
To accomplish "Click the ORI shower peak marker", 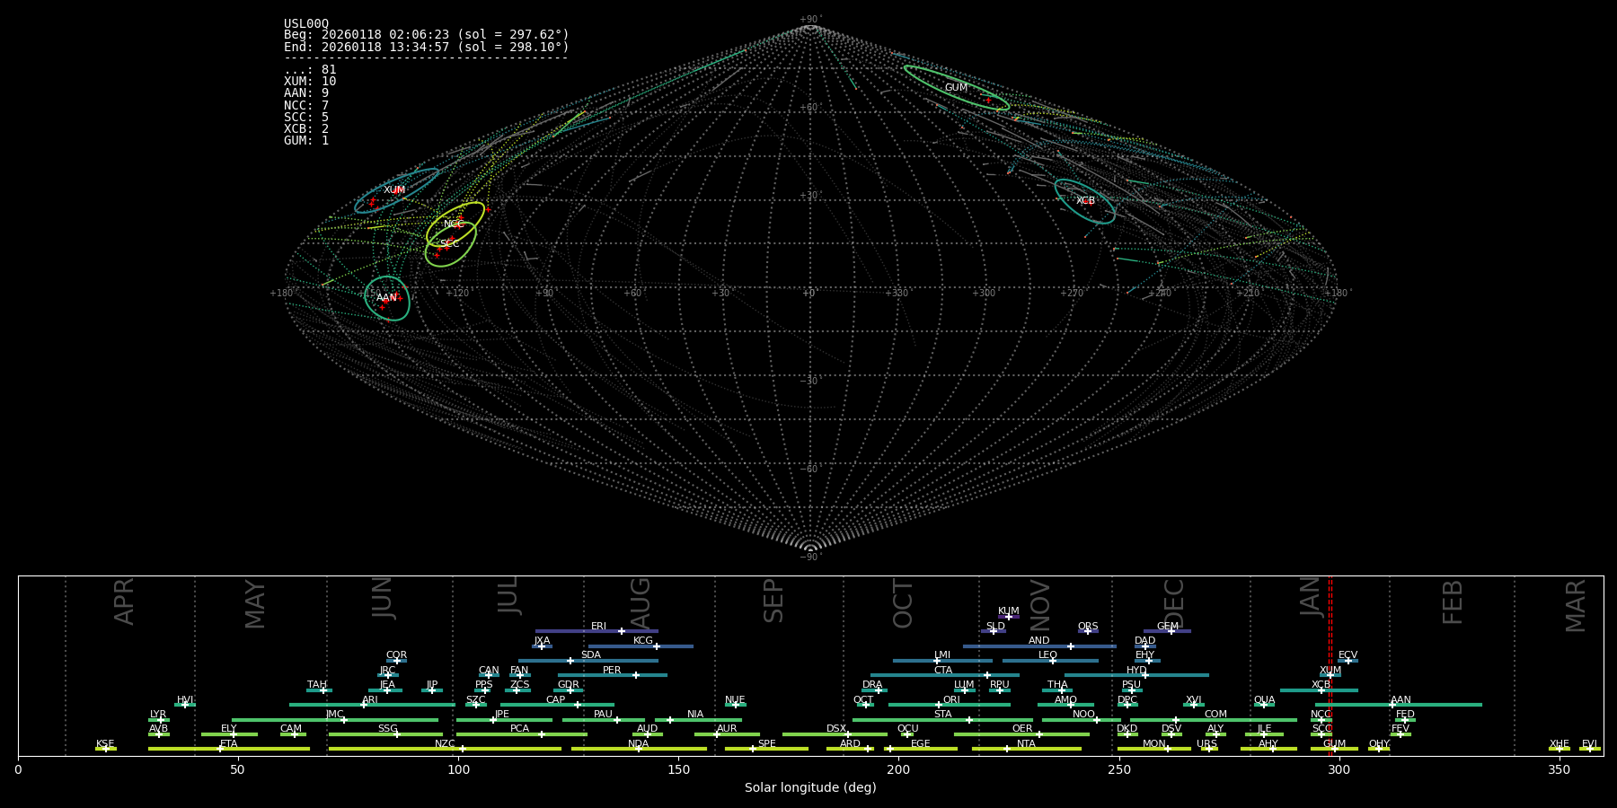I will [x=939, y=705].
